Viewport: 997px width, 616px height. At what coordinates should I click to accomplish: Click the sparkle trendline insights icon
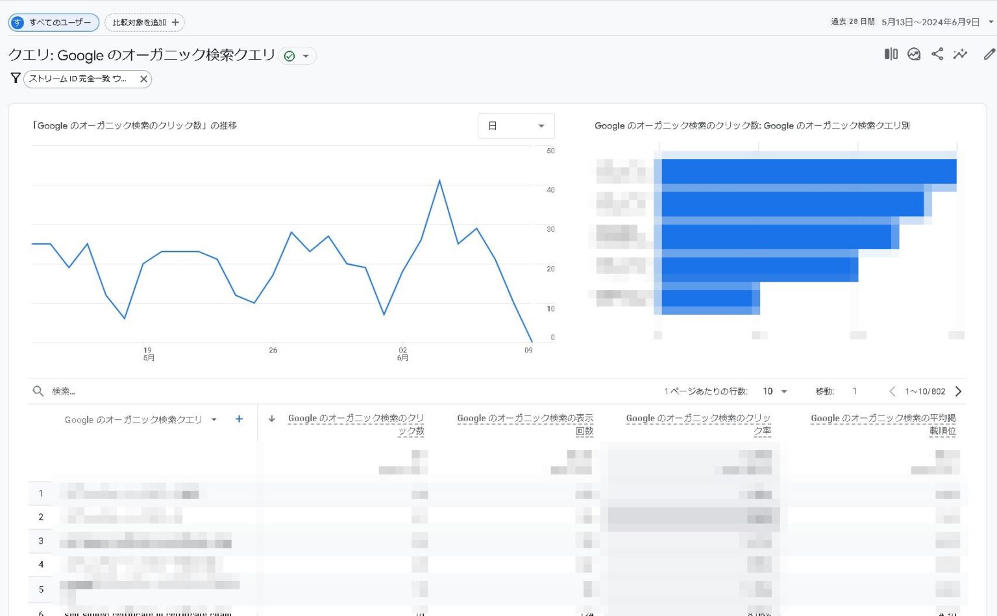(x=961, y=55)
